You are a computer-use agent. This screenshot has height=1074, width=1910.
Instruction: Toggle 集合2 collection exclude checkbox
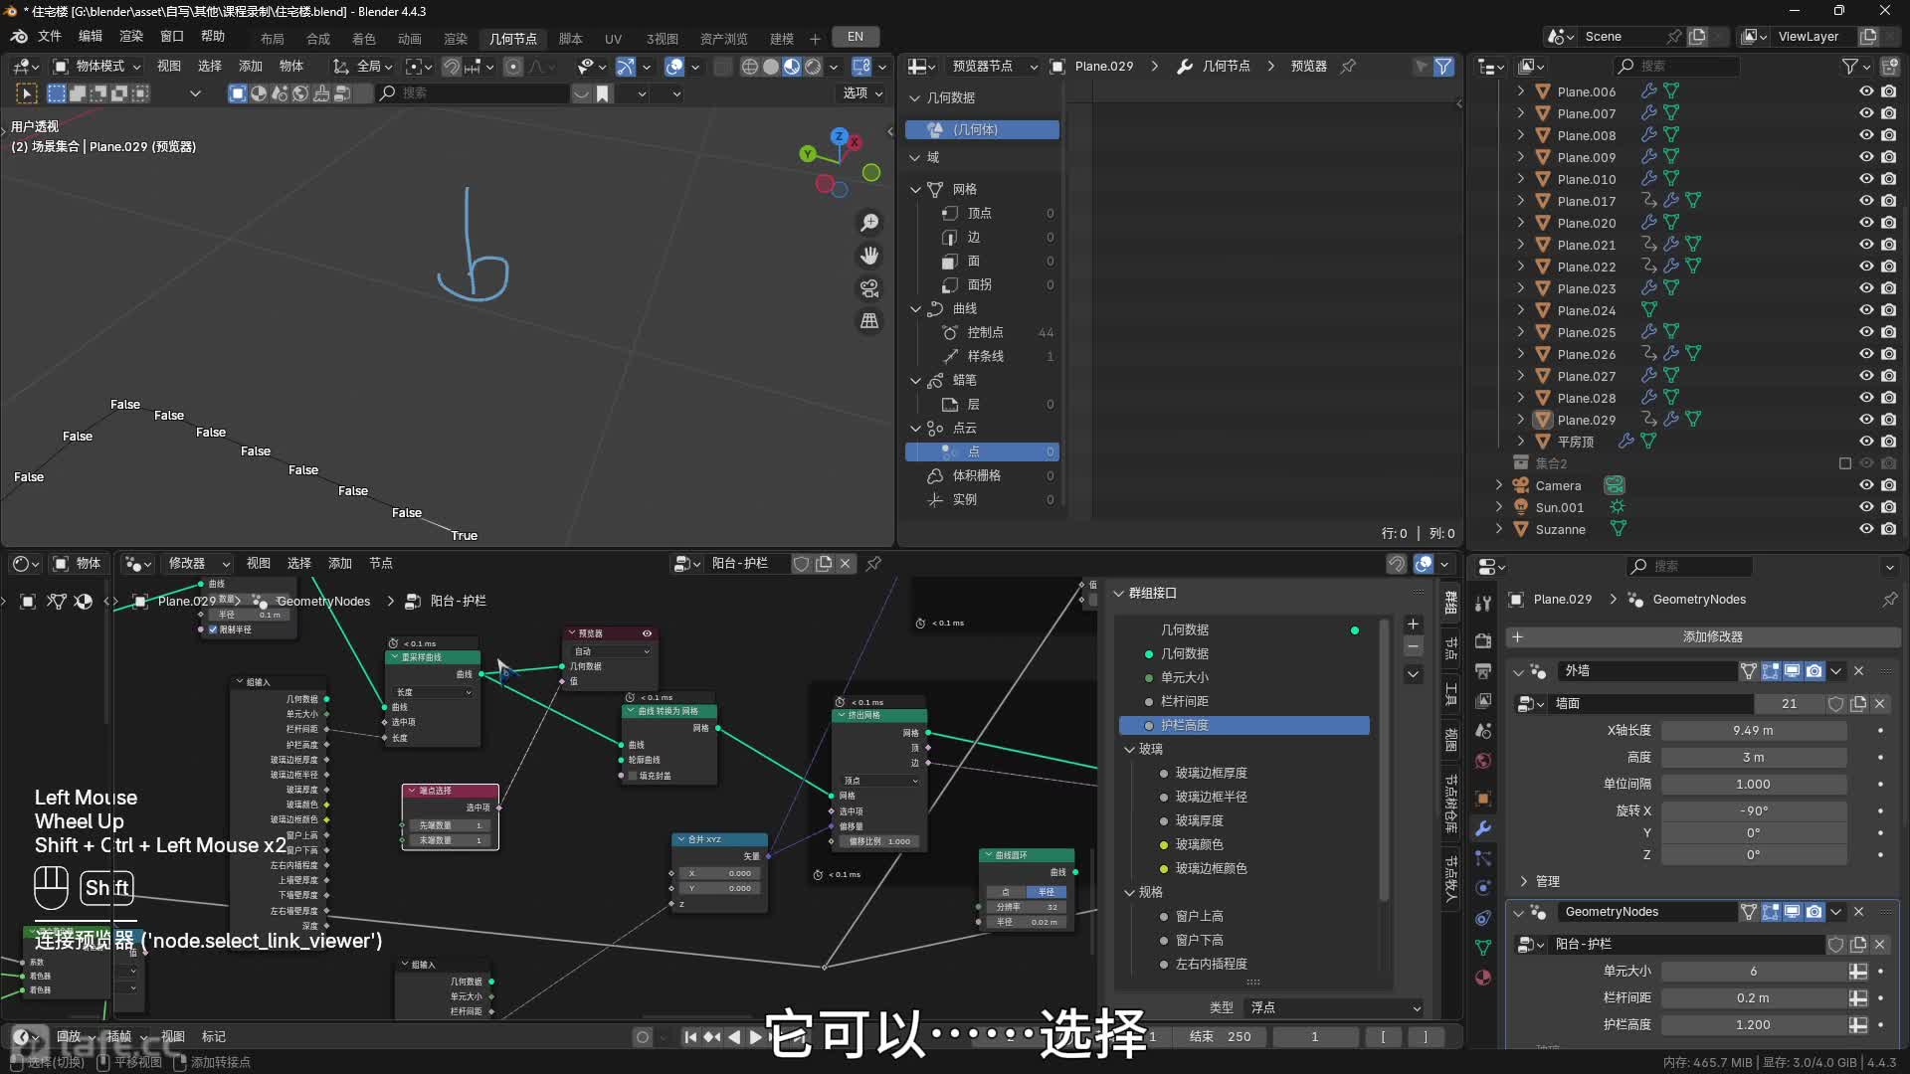click(1845, 464)
